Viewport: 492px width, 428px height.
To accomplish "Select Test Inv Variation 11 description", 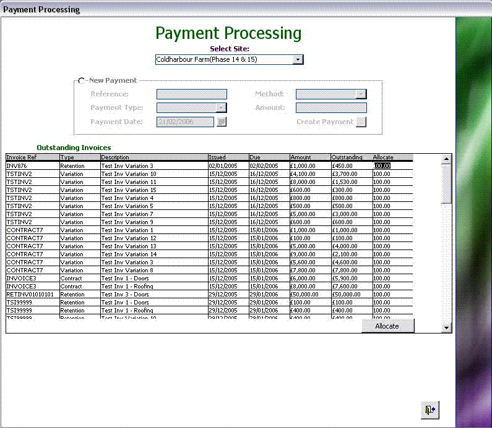I will click(x=129, y=182).
